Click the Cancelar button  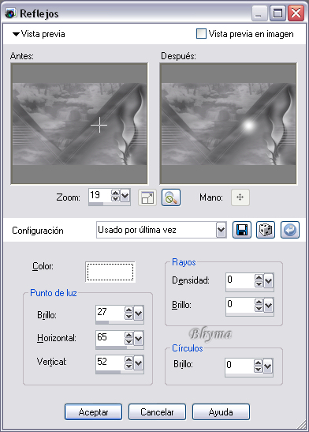coord(157,412)
